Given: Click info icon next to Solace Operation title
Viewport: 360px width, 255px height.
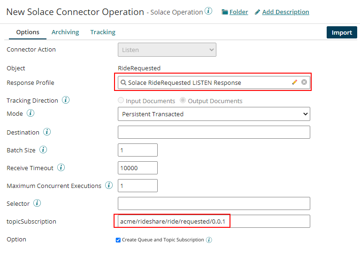Looking at the screenshot, I should click(x=208, y=11).
